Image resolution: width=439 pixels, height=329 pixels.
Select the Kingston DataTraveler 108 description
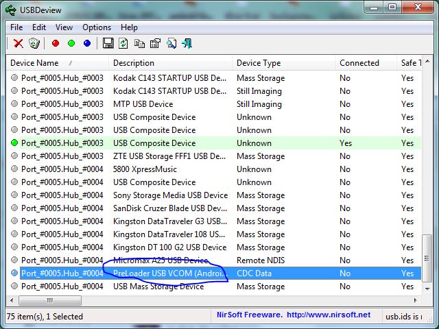pyautogui.click(x=169, y=234)
